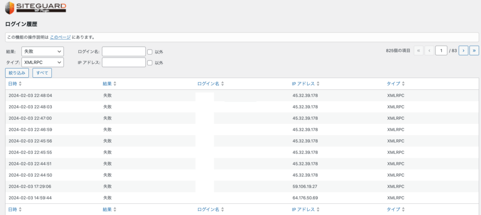Sort by タイプ in bottom footer header

393,209
